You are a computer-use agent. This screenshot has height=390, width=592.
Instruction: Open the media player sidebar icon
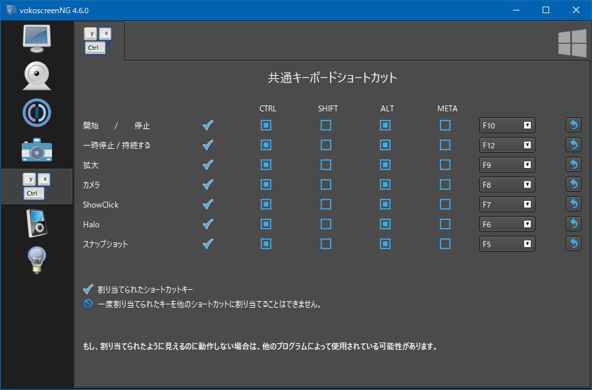point(37,223)
